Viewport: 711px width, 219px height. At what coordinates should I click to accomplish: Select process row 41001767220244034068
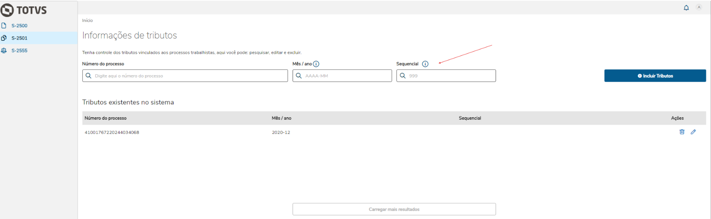point(112,132)
